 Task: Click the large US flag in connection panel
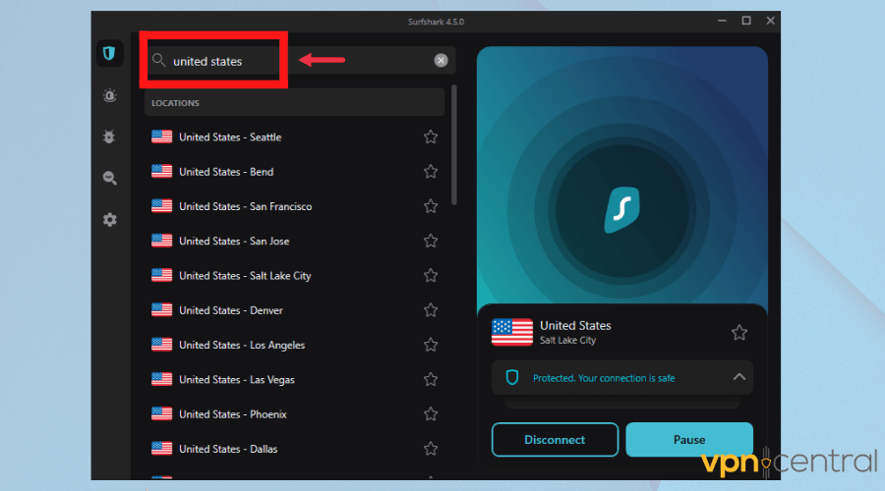click(x=512, y=332)
